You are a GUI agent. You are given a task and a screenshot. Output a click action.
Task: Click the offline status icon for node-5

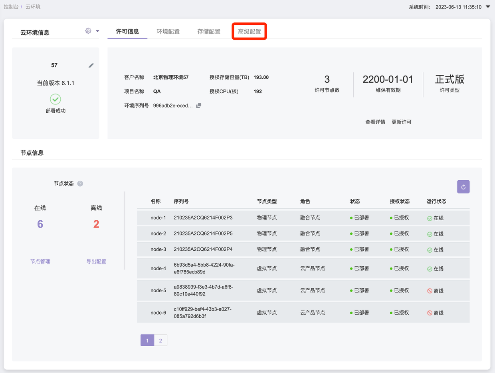coord(430,291)
